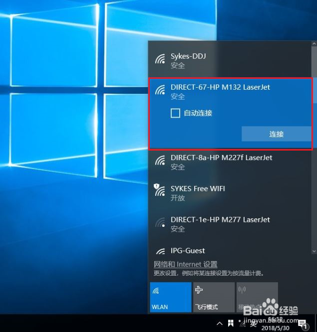Click SYKES Free WIFI open-network shield icon
Image resolution: width=317 pixels, height=332 pixels.
pyautogui.click(x=156, y=186)
